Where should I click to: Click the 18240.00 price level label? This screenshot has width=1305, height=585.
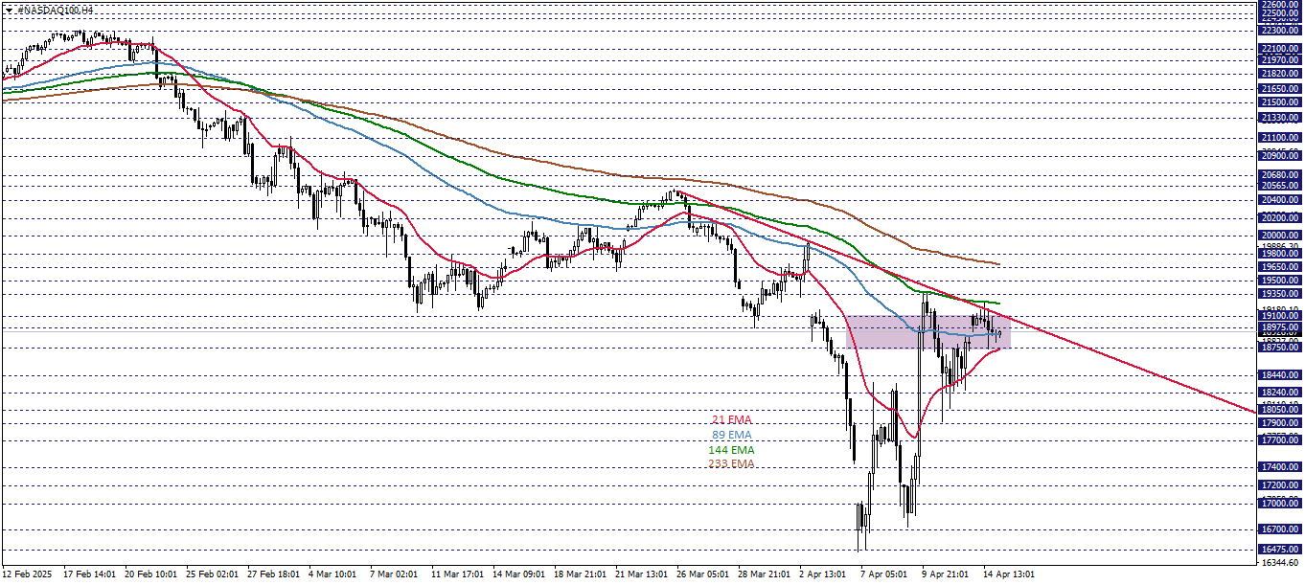pyautogui.click(x=1281, y=393)
